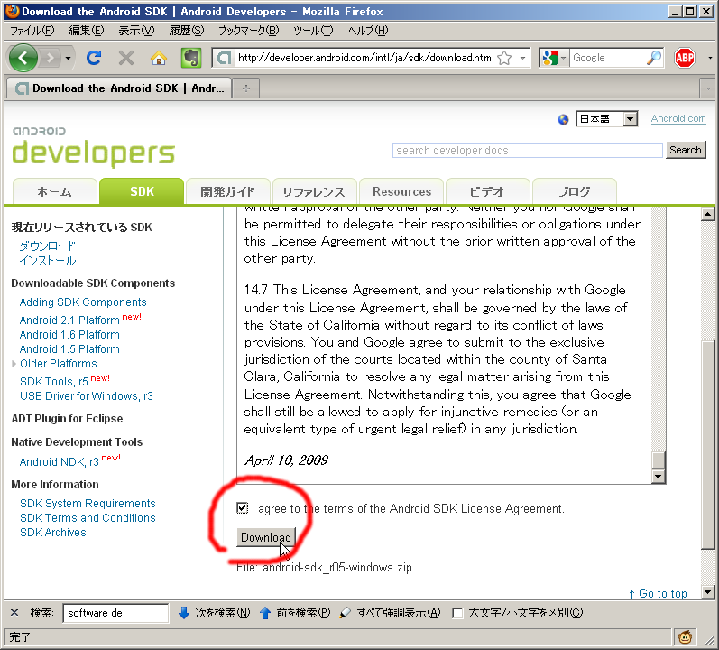The width and height of the screenshot is (719, 650).
Task: Switch to the Resources tab
Action: [x=401, y=191]
